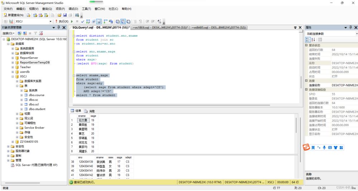Pin the 对象资源管理器 panel with pushpin
358x191 pixels.
pos(59,28)
